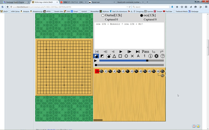Open the help question mark icon
The height and width of the screenshot is (130, 209).
coord(162,56)
